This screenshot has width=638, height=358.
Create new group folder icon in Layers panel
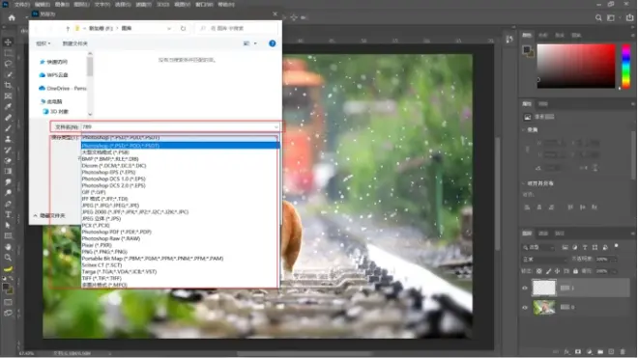coord(600,351)
